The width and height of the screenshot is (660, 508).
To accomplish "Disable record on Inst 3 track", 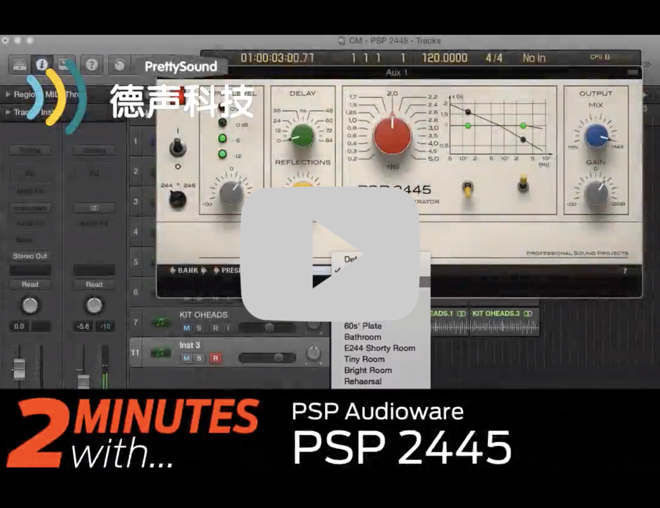I will coord(215,358).
